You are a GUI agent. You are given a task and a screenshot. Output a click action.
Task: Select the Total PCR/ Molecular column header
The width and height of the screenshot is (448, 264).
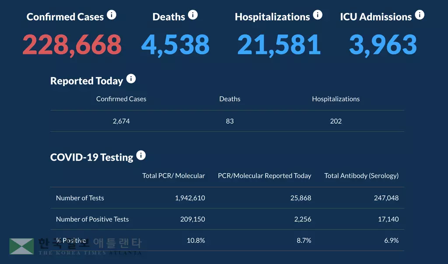[x=173, y=176]
